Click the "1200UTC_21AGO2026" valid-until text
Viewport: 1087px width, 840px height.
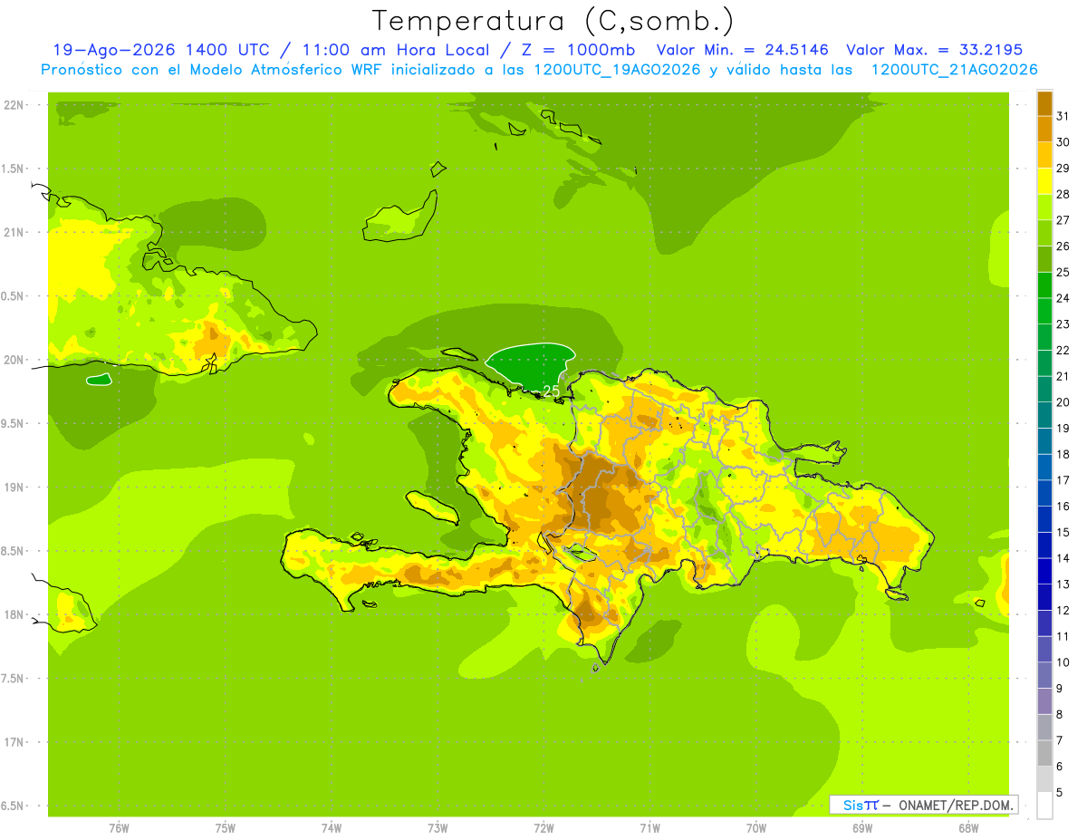[954, 70]
